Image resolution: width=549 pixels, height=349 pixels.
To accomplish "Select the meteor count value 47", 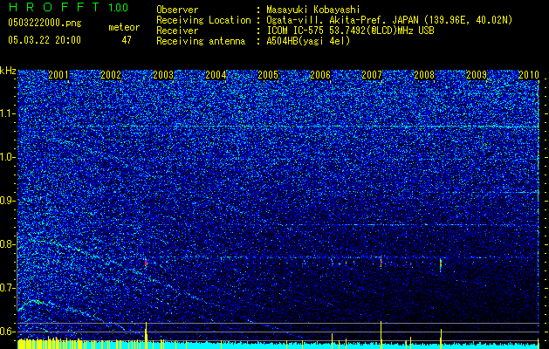I will [127, 40].
